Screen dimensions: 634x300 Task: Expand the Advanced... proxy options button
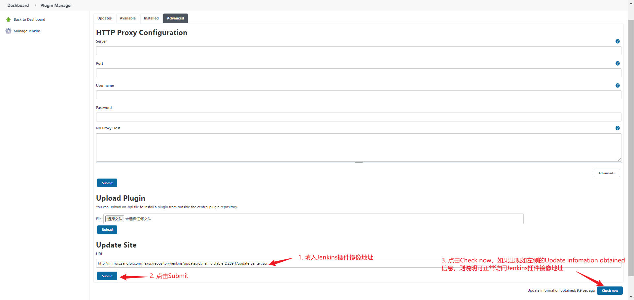(x=607, y=173)
